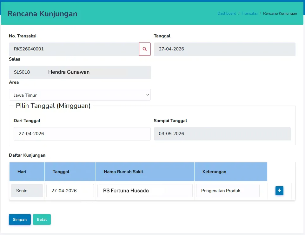Go to Dashboard via breadcrumb
The height and width of the screenshot is (235, 305).
coord(227,13)
